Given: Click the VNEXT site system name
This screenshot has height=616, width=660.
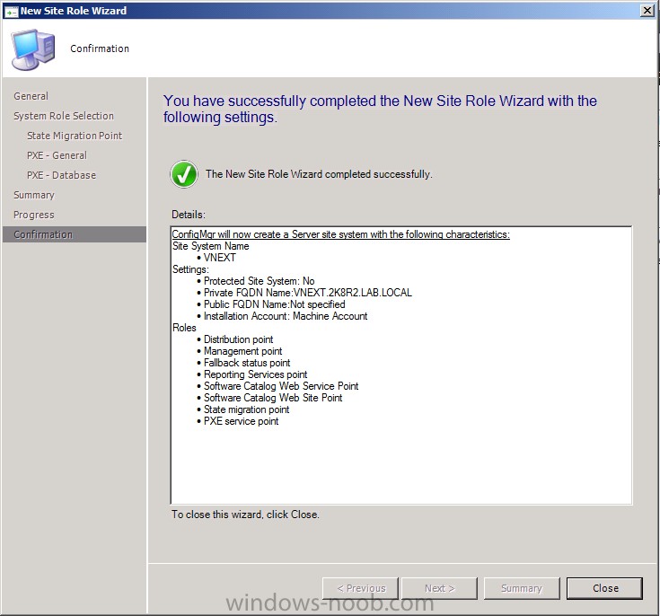Looking at the screenshot, I should [x=220, y=258].
